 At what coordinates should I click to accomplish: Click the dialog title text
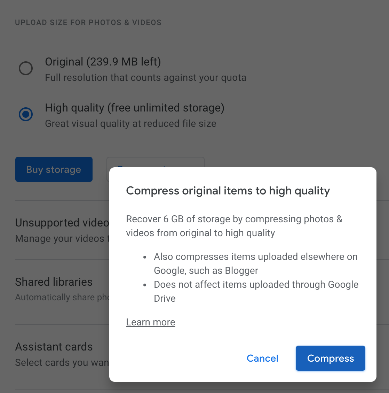point(228,191)
